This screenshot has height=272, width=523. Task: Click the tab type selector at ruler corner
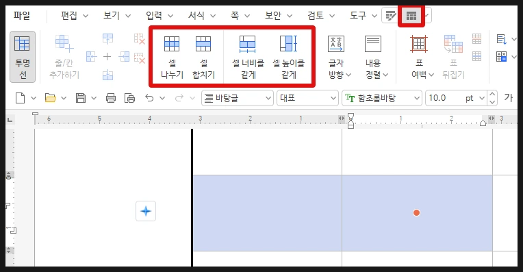10,119
